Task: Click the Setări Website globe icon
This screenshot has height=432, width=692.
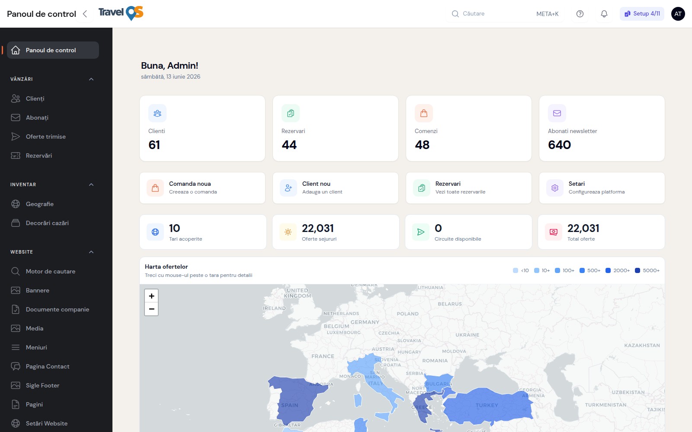Action: pos(16,423)
